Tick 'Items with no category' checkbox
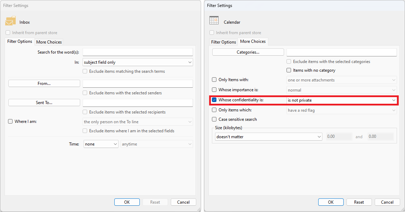Viewport: 405px width, 212px height. (289, 70)
